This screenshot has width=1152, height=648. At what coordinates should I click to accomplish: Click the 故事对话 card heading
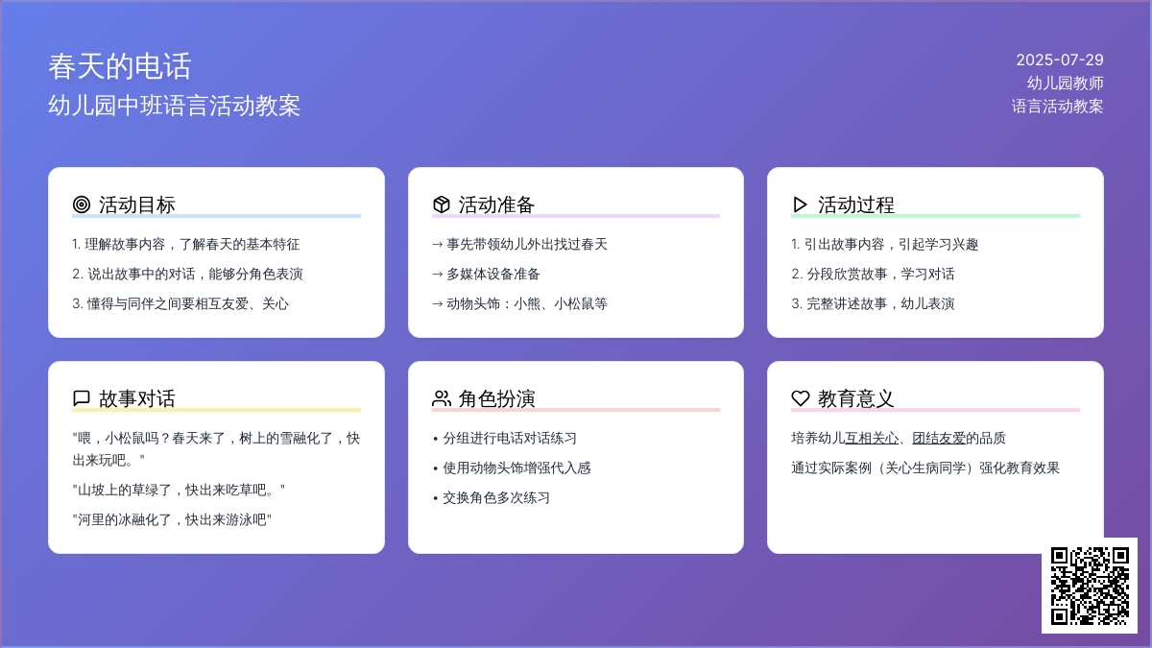(x=137, y=398)
